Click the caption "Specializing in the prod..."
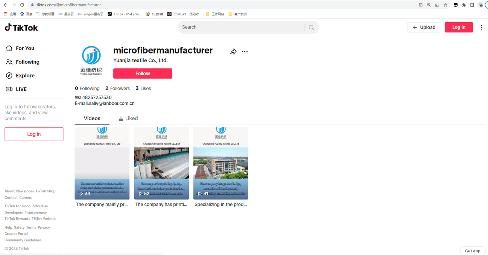Viewport: 488px width, 255px height. pyautogui.click(x=220, y=205)
